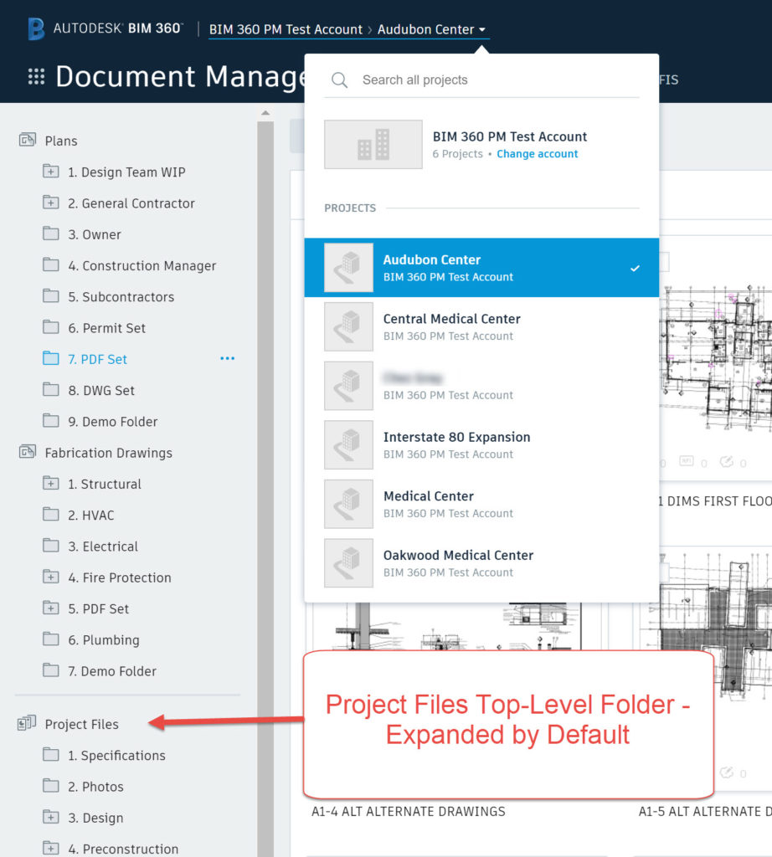Click the search magnifier icon above the project list
The height and width of the screenshot is (857, 772).
pyautogui.click(x=339, y=80)
